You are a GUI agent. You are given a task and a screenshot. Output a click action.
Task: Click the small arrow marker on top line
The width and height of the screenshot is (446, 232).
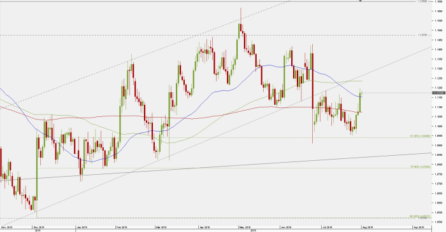pyautogui.click(x=361, y=1)
